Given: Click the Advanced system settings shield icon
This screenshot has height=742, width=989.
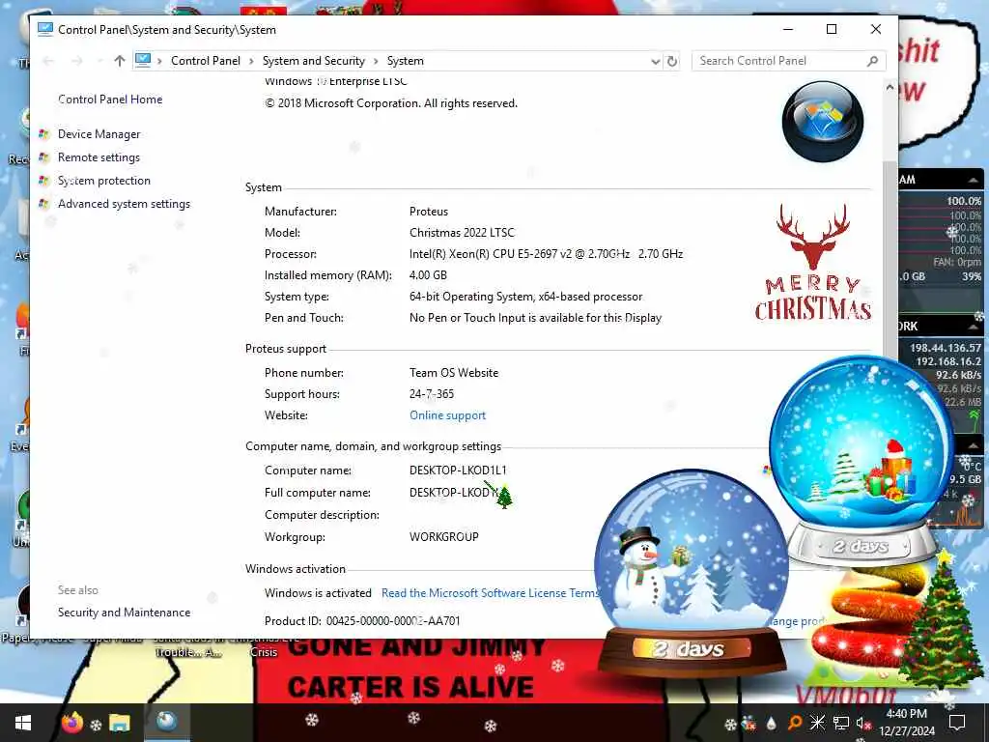Looking at the screenshot, I should [43, 204].
